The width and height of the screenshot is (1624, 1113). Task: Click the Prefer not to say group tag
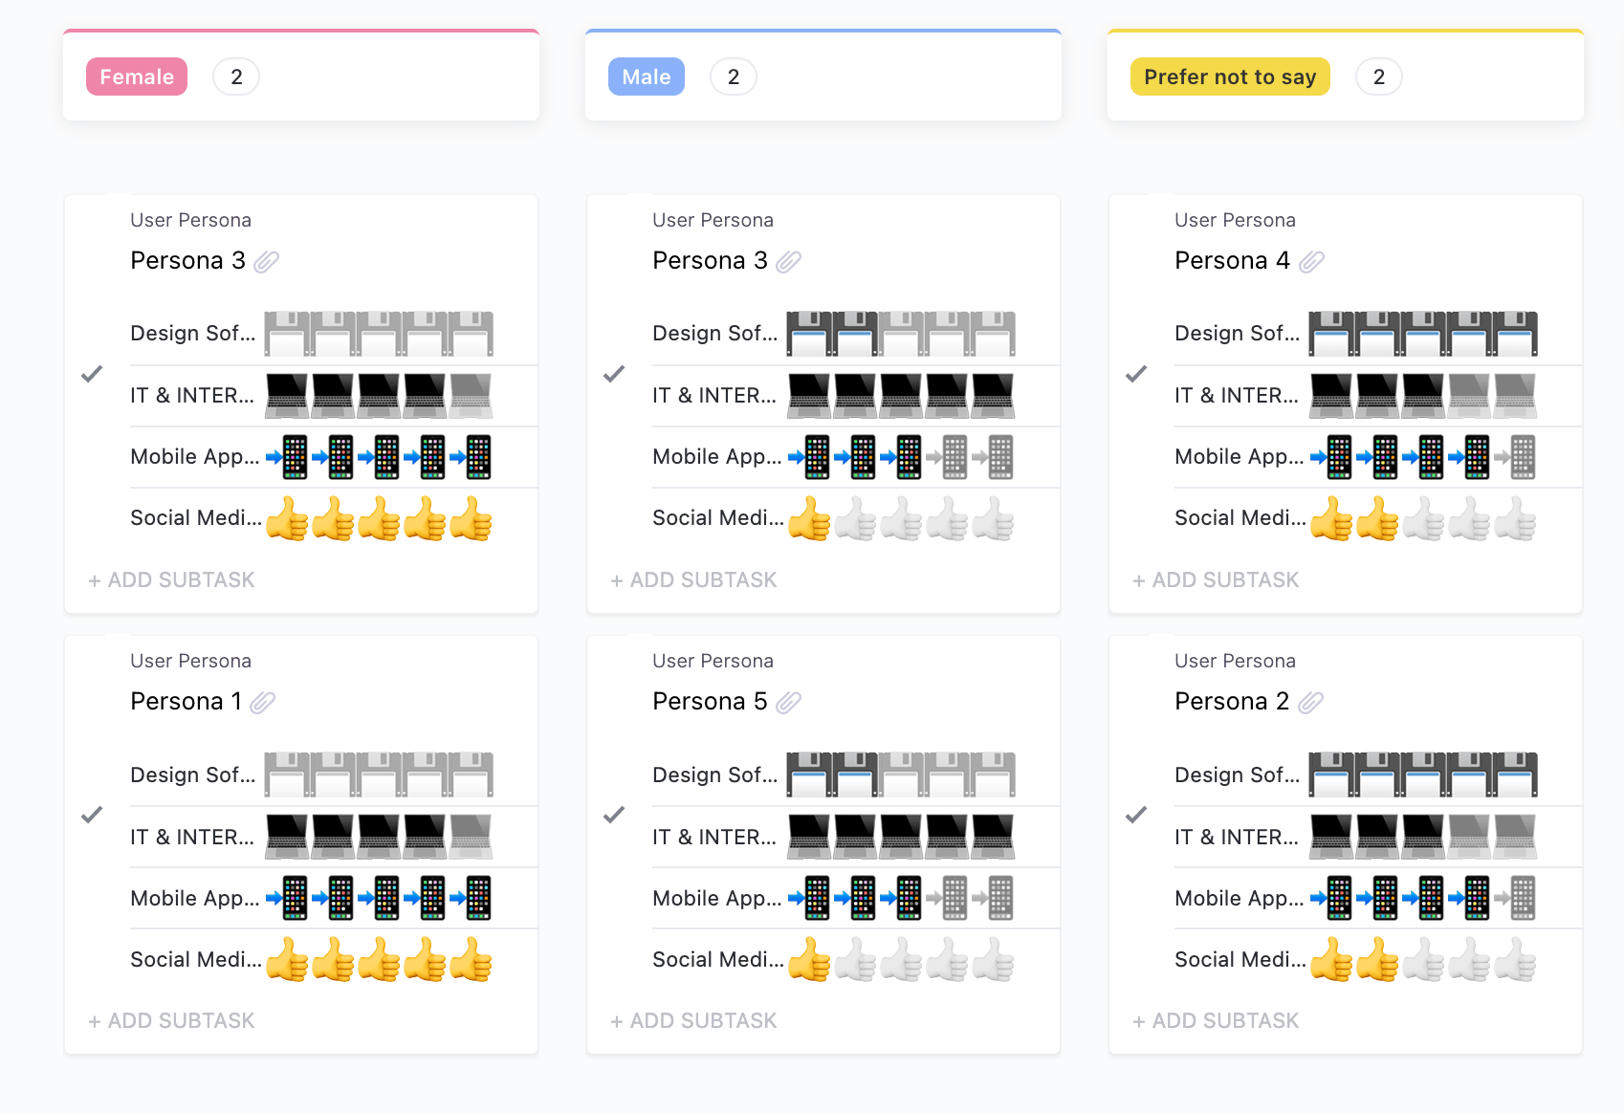click(x=1230, y=77)
